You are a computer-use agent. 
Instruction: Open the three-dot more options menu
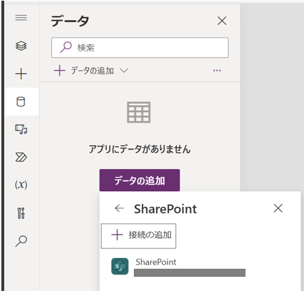click(217, 71)
